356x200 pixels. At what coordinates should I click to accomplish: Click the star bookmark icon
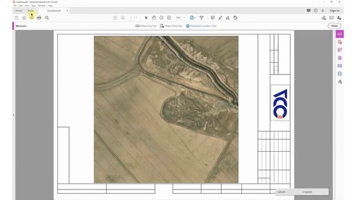pyautogui.click(x=24, y=18)
